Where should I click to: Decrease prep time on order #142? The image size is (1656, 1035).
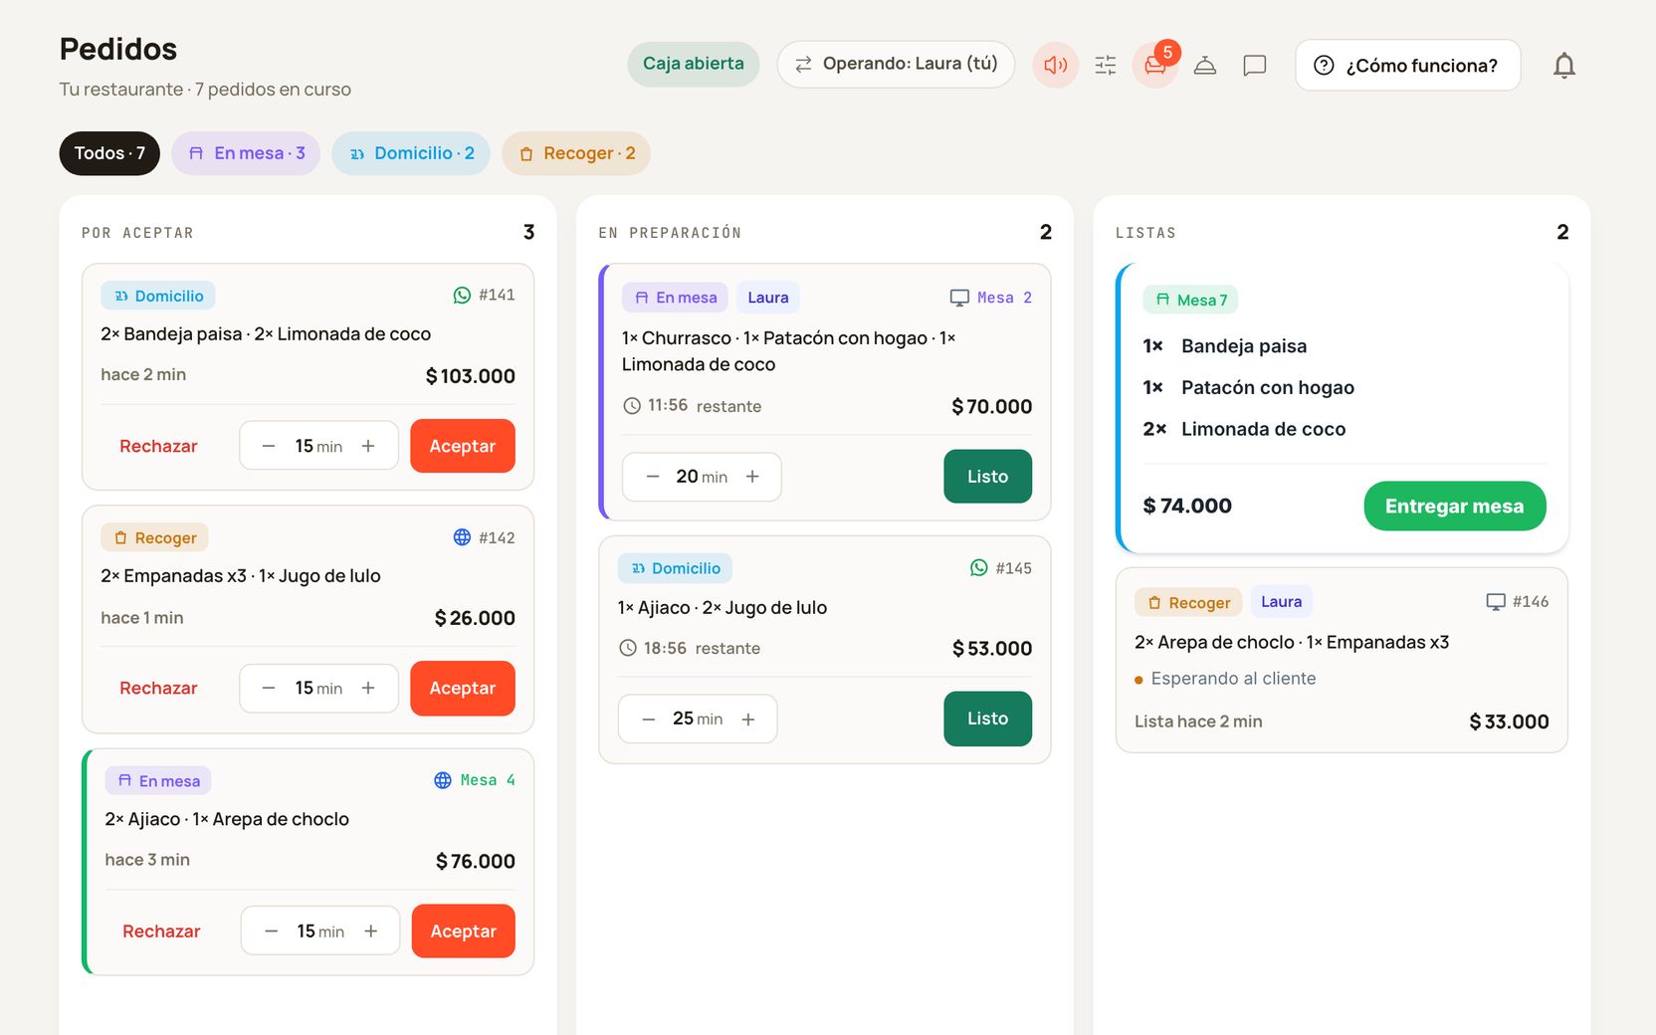coord(269,689)
